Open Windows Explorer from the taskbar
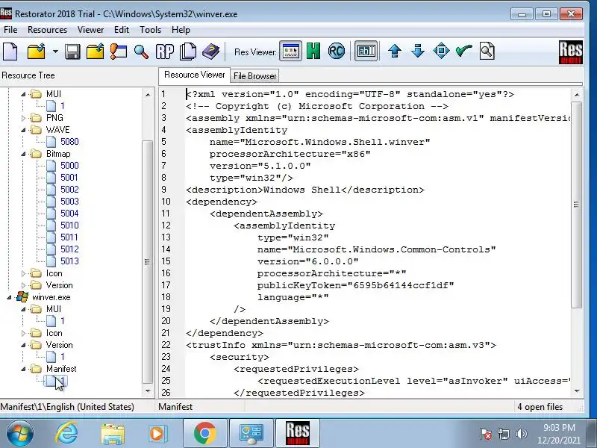The image size is (597, 448). pyautogui.click(x=113, y=434)
